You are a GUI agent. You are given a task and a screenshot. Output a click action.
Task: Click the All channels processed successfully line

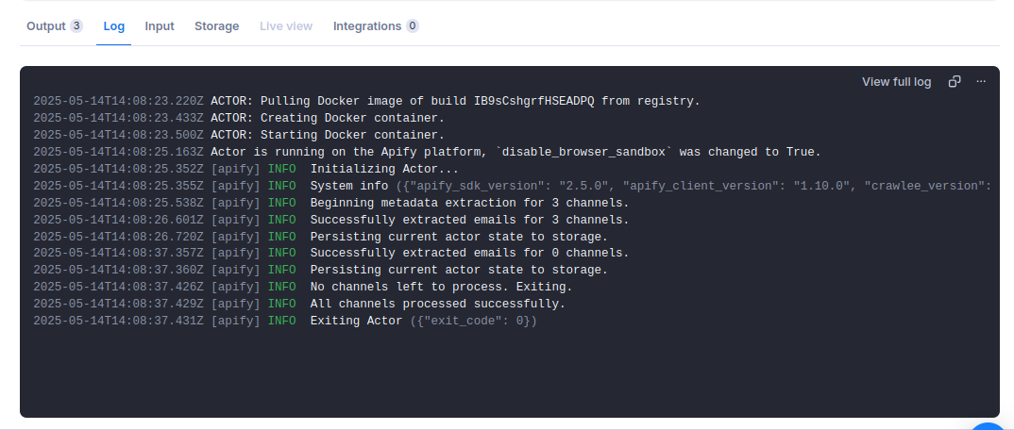coord(437,304)
